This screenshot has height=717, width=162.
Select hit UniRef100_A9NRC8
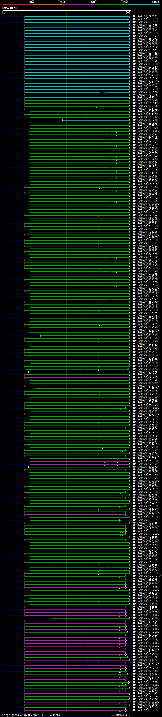tap(145, 75)
